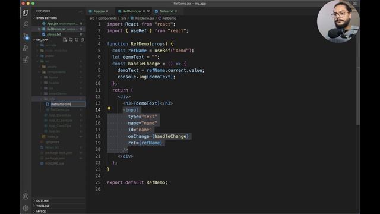Open the Explorer panel more actions menu
The image size is (380, 214).
click(80, 11)
